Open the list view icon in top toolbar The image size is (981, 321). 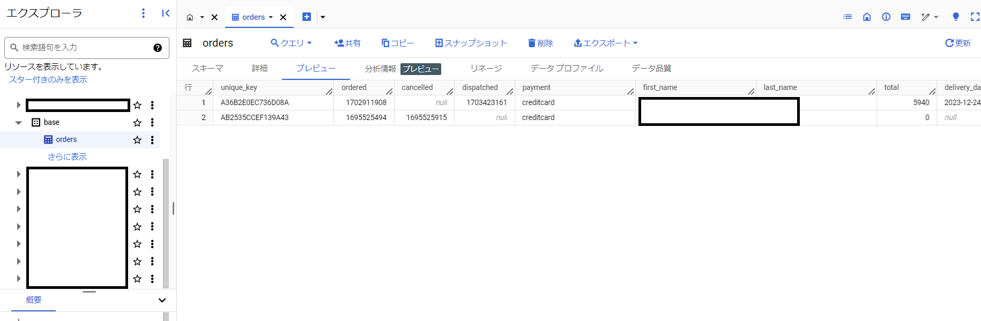[x=848, y=17]
